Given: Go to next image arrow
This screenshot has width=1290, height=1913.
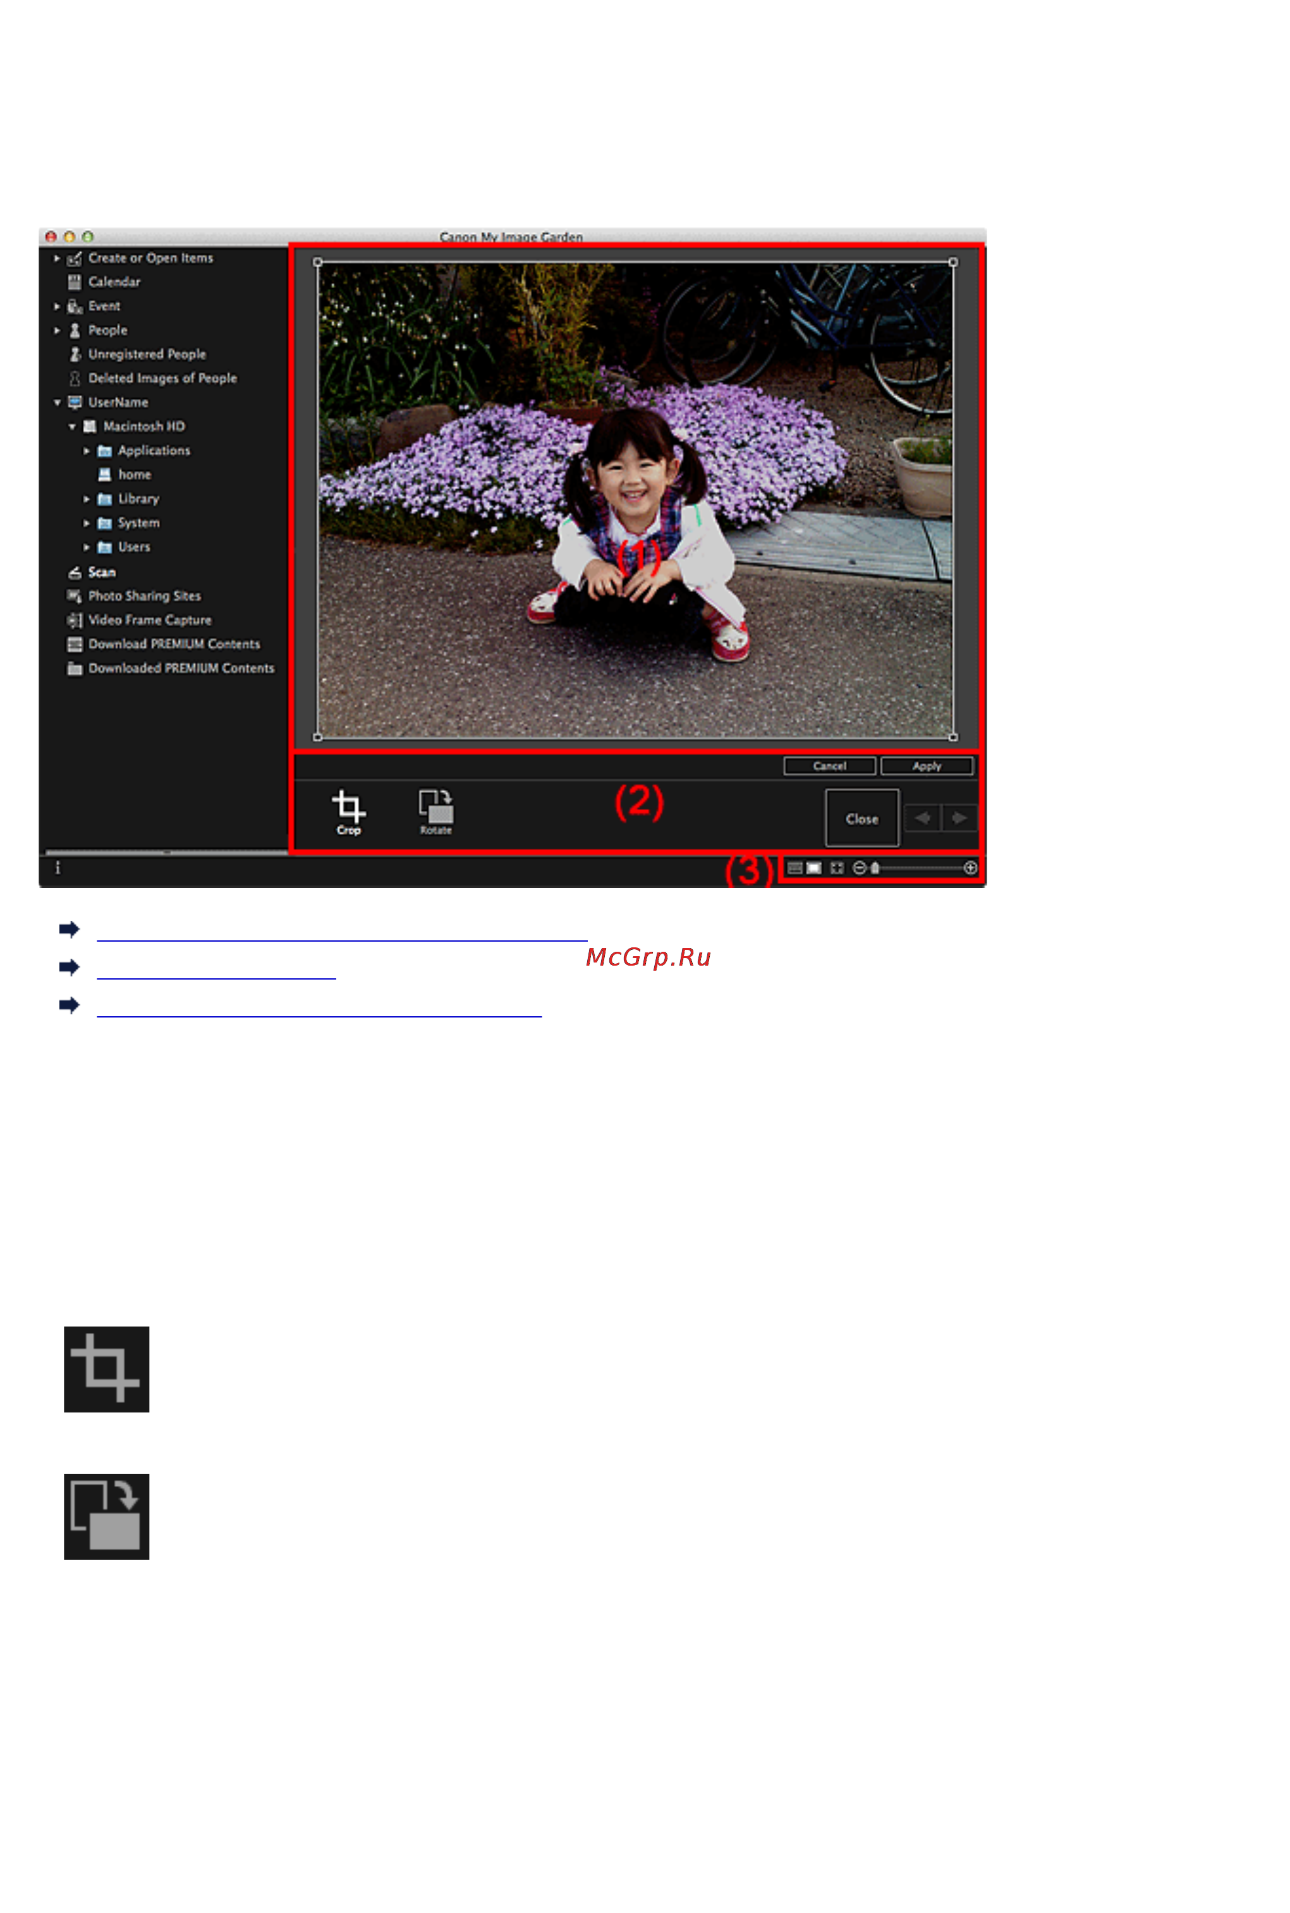Looking at the screenshot, I should coord(959,818).
